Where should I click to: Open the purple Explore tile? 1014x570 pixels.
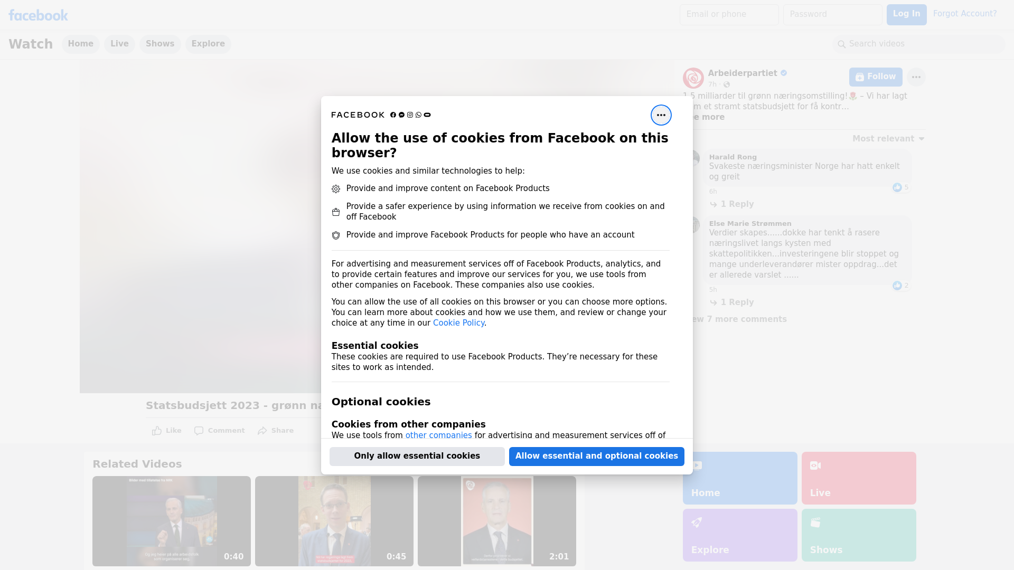coord(740,535)
